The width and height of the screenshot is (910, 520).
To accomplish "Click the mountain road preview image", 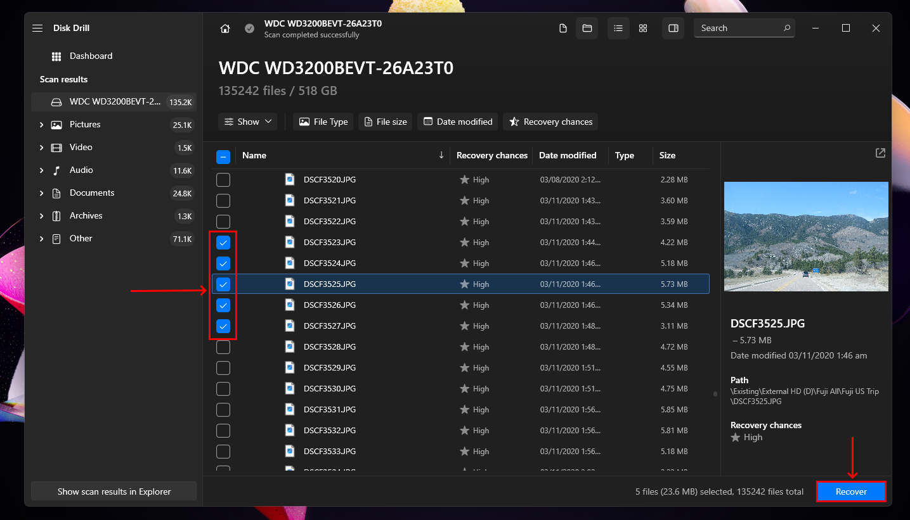I will click(x=806, y=236).
